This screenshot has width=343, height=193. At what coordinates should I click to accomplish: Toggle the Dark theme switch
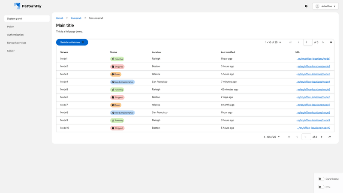pyautogui.click(x=321, y=179)
